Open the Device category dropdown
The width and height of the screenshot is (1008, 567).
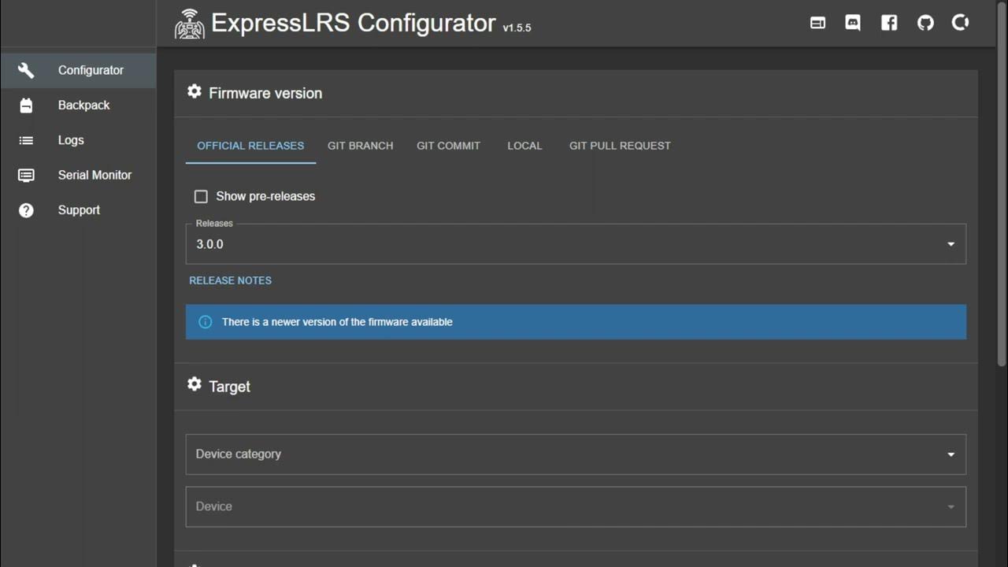point(576,454)
